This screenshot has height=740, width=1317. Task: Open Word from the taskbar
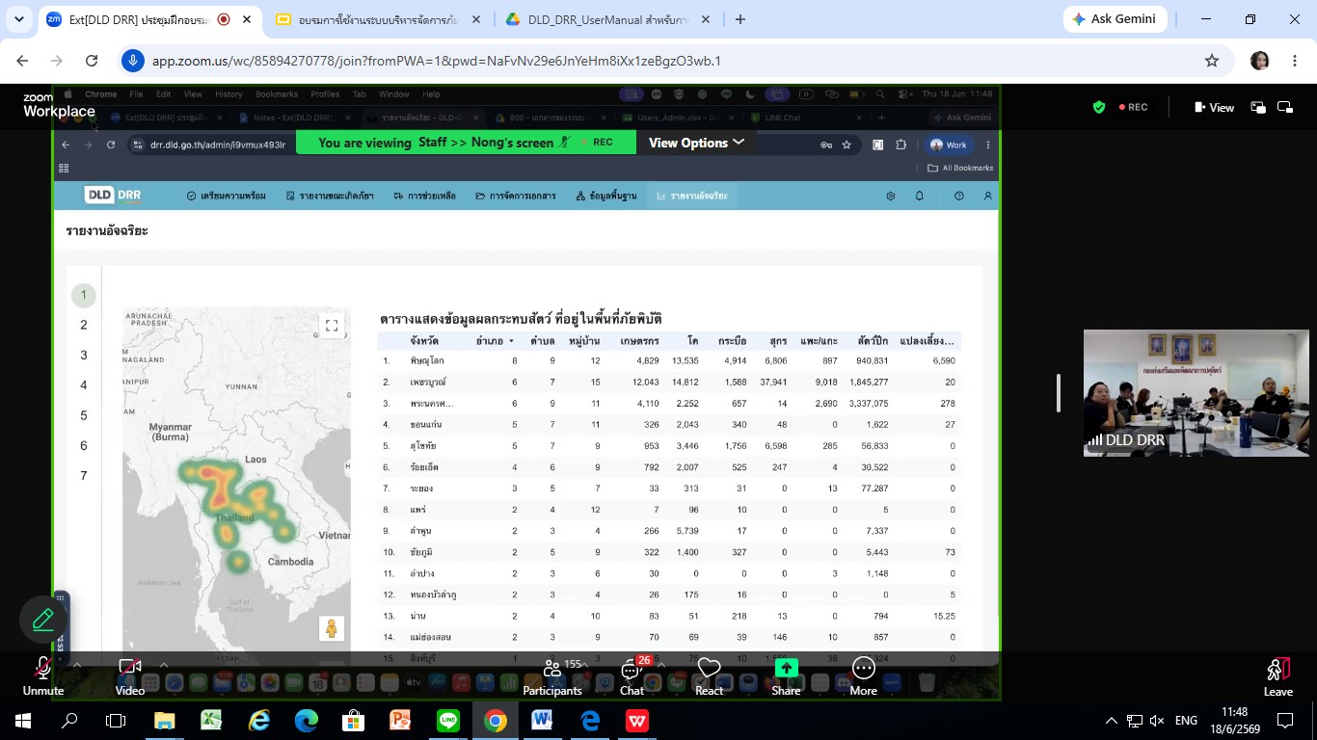click(542, 720)
